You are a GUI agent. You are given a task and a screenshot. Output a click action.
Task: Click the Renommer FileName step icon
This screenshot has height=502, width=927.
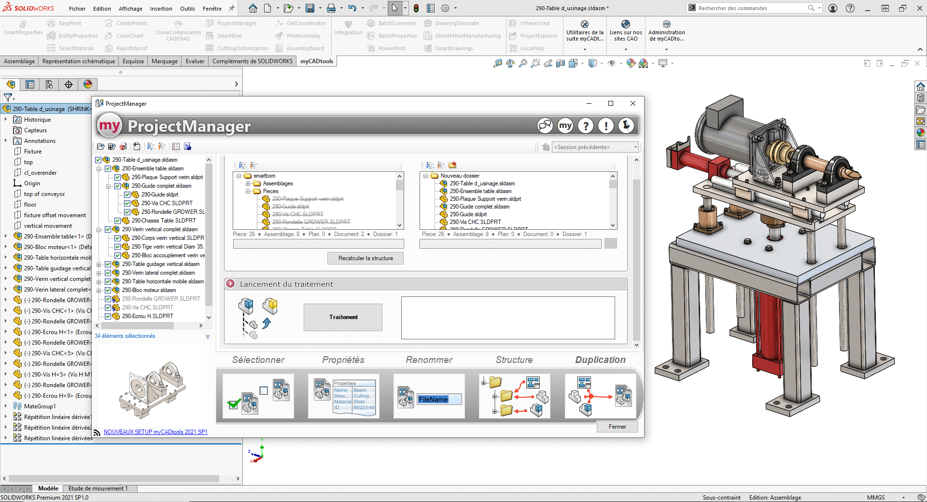429,396
